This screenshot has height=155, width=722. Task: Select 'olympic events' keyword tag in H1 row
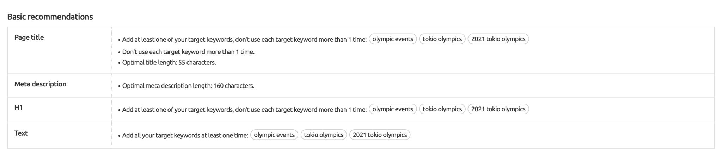pos(393,109)
